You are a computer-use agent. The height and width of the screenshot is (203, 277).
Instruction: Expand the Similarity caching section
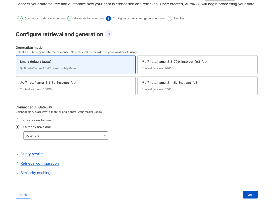35,173
